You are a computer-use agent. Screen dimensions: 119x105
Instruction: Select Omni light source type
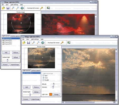click(43, 78)
